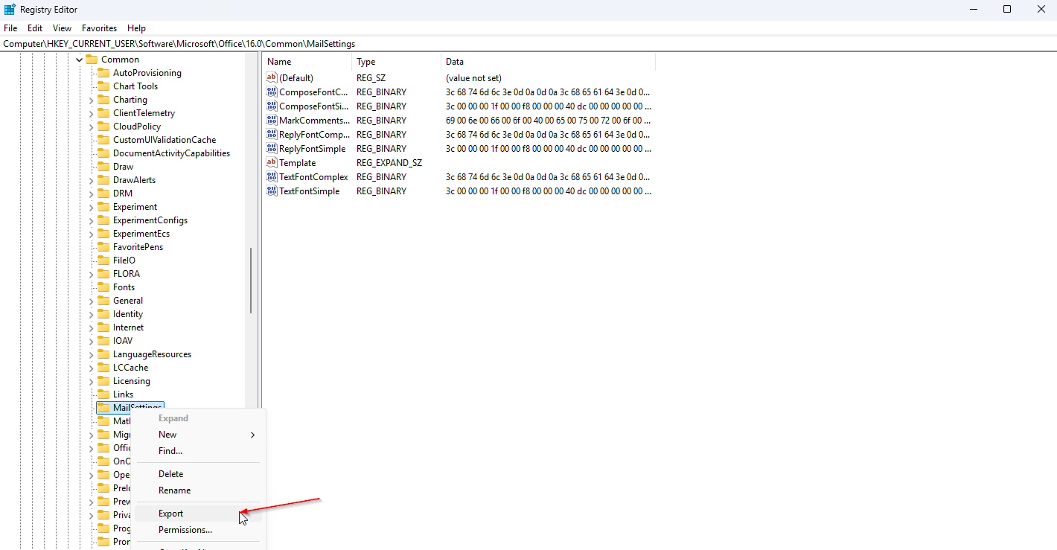Choose Export from the context menu
Image resolution: width=1057 pixels, height=550 pixels.
[x=170, y=514]
